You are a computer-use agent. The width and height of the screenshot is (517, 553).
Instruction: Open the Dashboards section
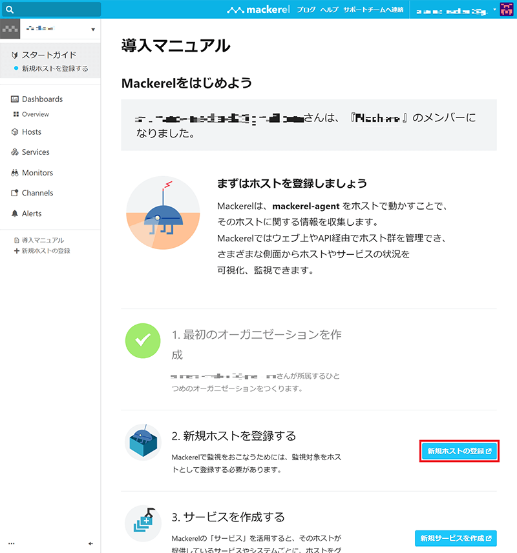[x=42, y=99]
